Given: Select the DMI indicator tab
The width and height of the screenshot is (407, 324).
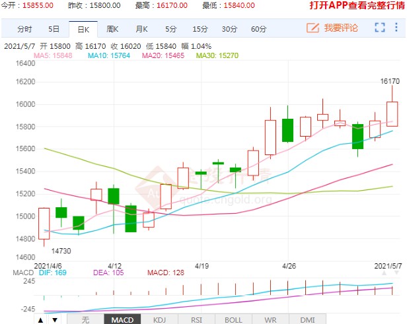Looking at the screenshot, I should click(307, 319).
